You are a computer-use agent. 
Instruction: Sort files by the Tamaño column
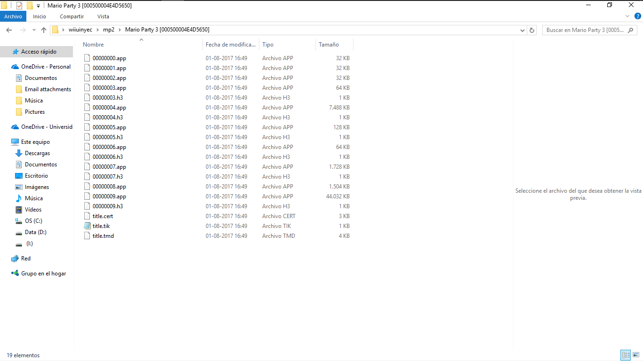(x=328, y=44)
